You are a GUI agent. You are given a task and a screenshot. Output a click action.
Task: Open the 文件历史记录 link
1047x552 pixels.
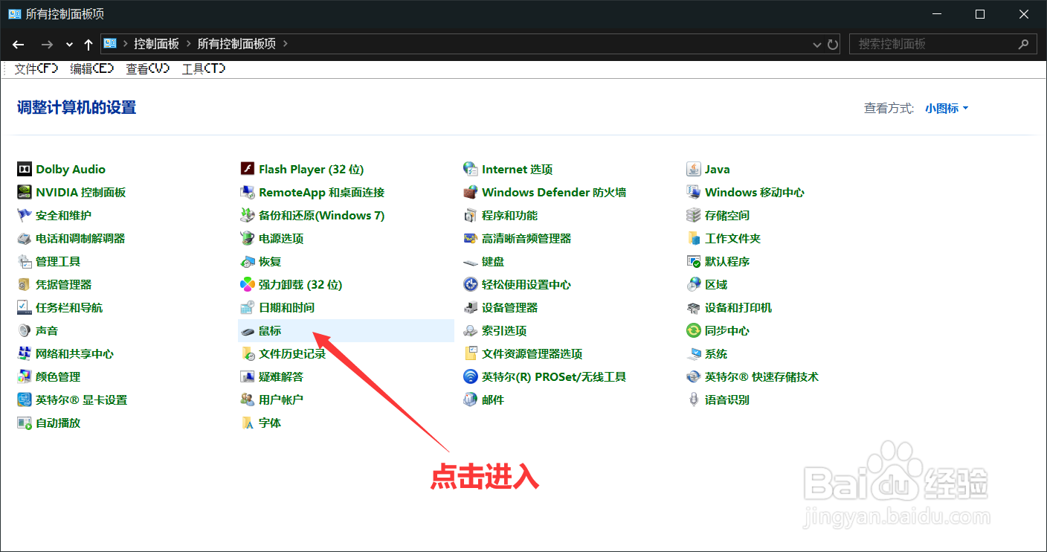tap(292, 353)
